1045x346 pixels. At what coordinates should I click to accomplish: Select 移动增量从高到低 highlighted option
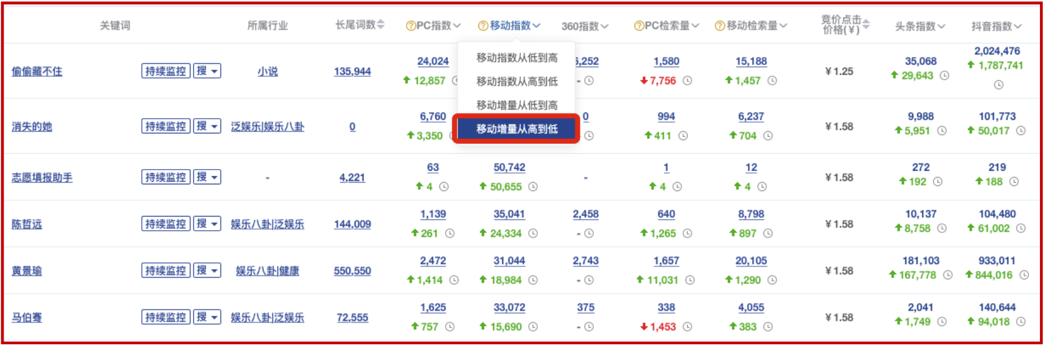[x=517, y=129]
